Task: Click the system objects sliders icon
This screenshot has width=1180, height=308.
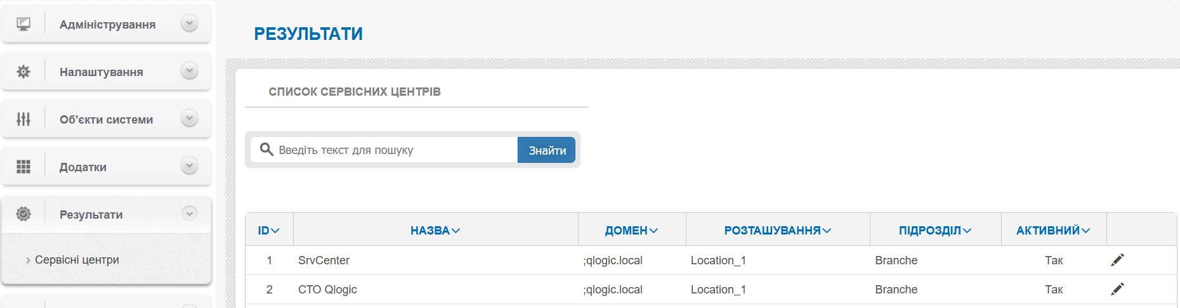Action: point(23,119)
